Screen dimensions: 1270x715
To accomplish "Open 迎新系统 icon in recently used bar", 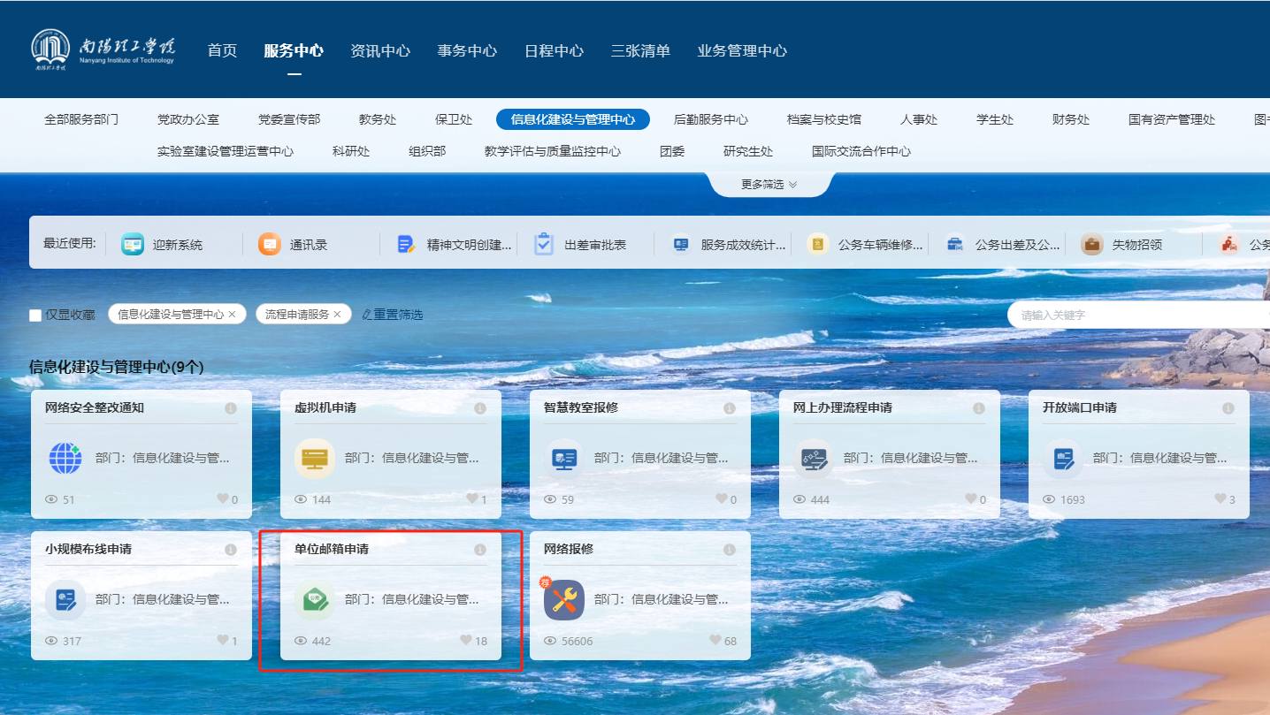I will [132, 245].
